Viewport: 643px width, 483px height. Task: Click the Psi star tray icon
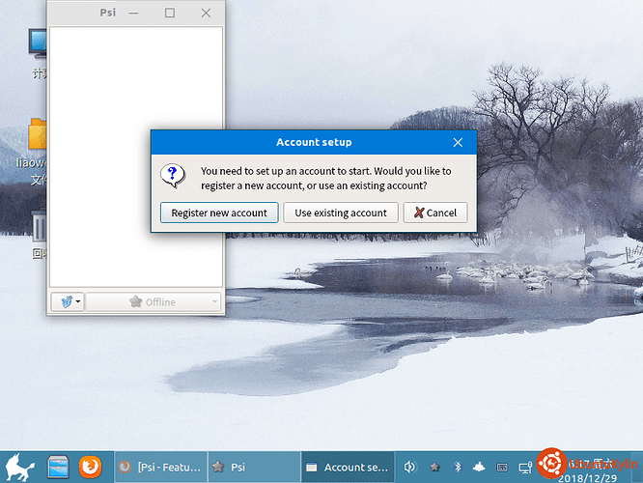434,467
